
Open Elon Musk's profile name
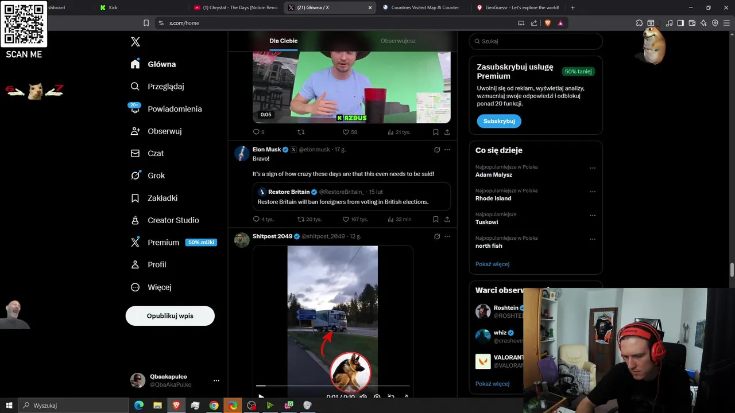[x=266, y=150]
